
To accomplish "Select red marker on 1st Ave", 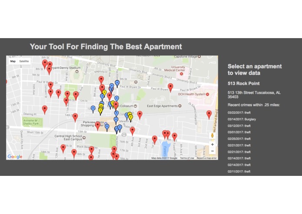I will click(155, 139).
